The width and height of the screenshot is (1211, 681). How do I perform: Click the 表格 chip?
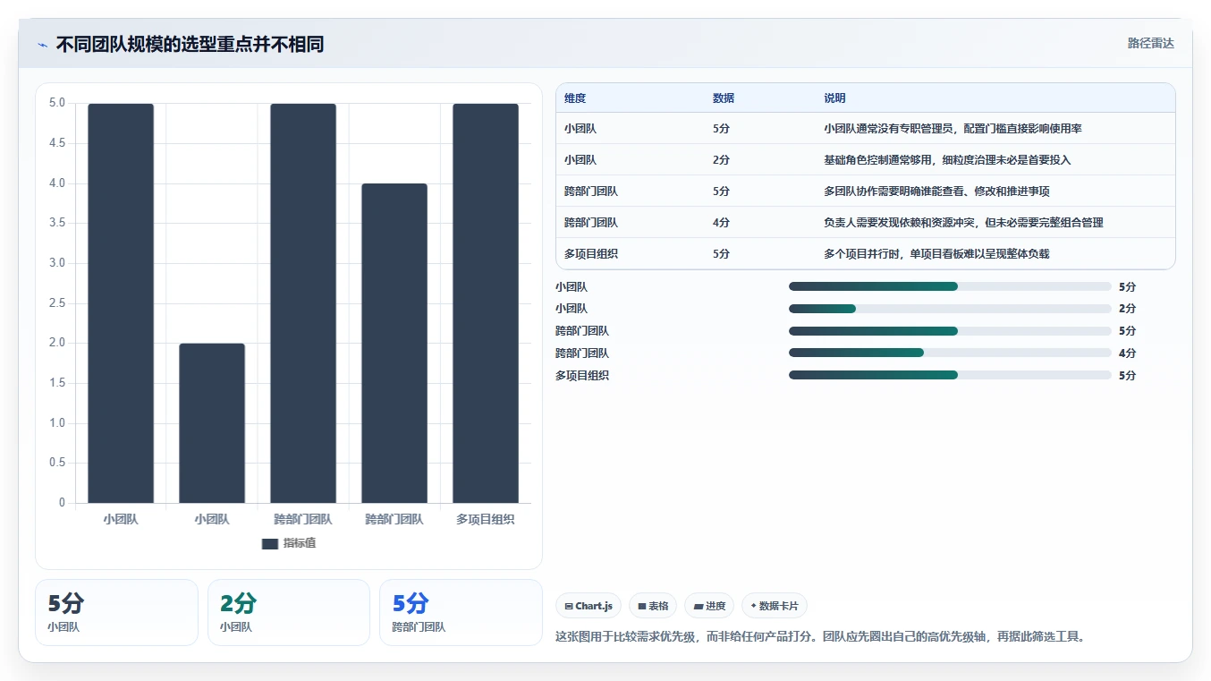[x=654, y=606]
